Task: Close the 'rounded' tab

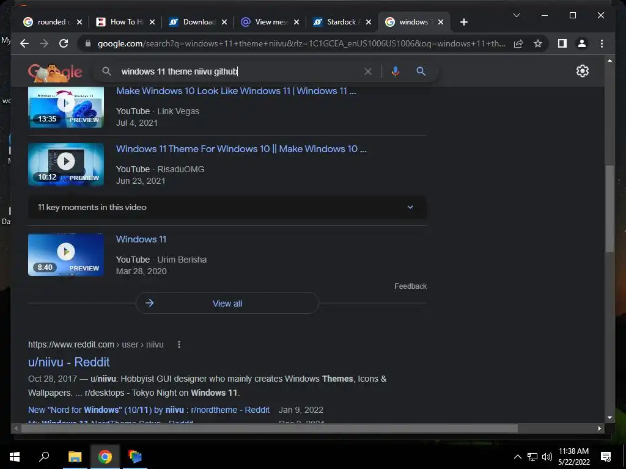Action: pos(79,22)
